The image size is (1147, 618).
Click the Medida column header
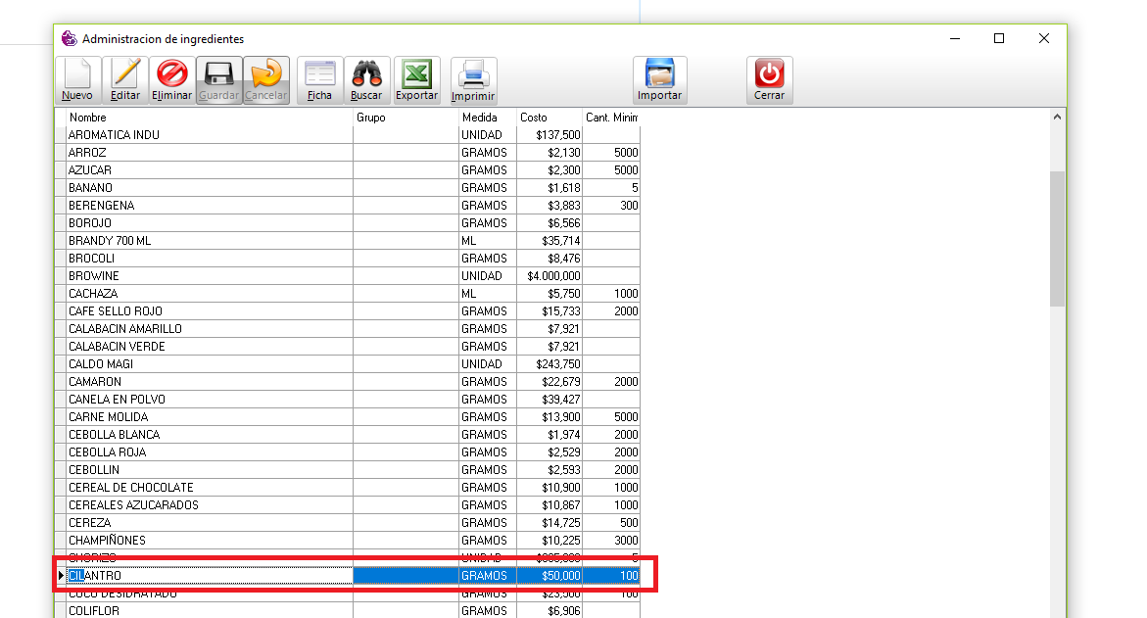[x=487, y=118]
